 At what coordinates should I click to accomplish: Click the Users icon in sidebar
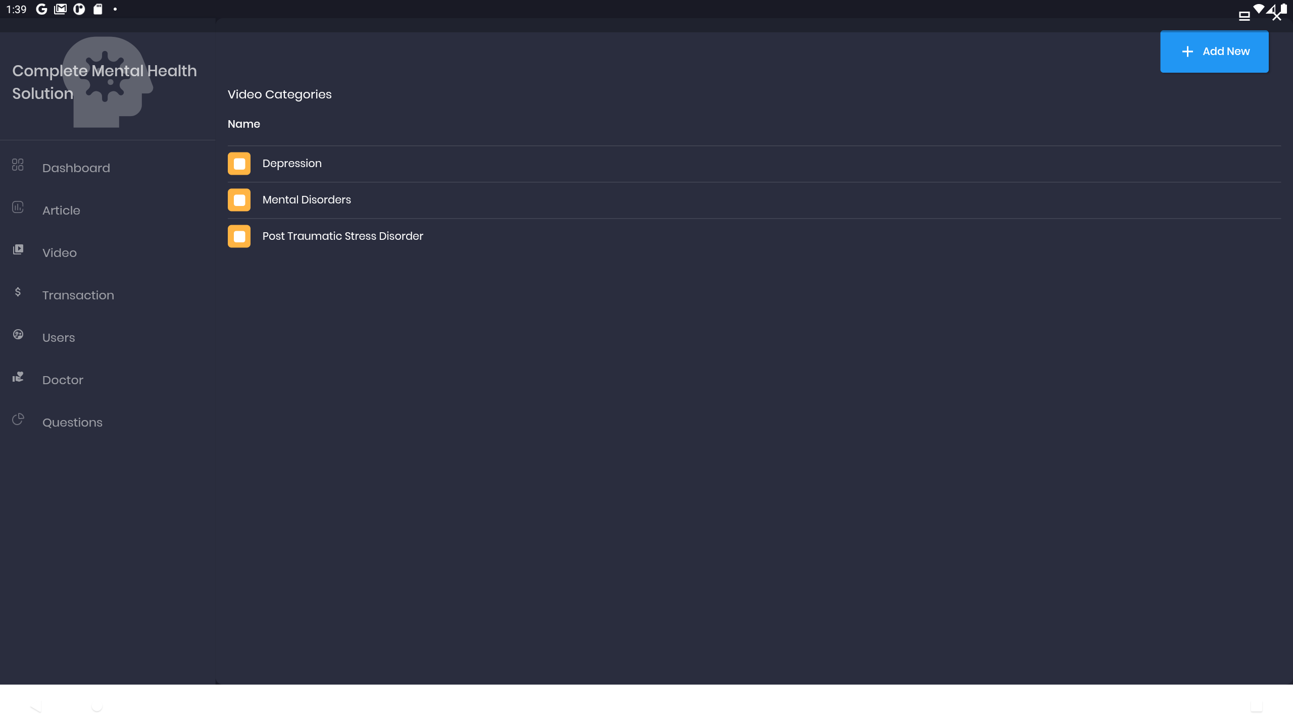tap(18, 334)
